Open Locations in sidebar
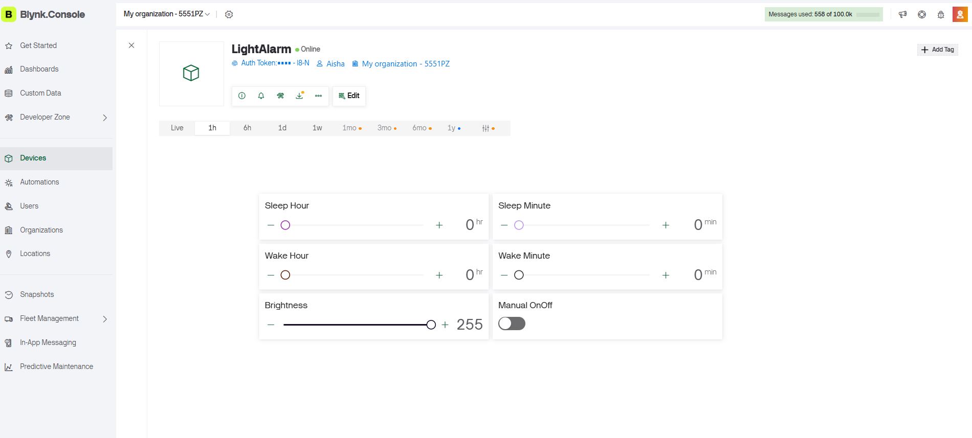This screenshot has height=438, width=972. 56,253
